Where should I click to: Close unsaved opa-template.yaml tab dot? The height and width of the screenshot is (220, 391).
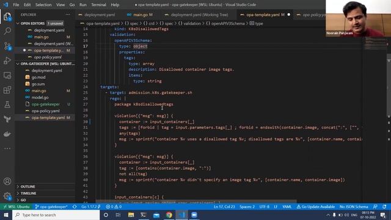pyautogui.click(x=289, y=15)
